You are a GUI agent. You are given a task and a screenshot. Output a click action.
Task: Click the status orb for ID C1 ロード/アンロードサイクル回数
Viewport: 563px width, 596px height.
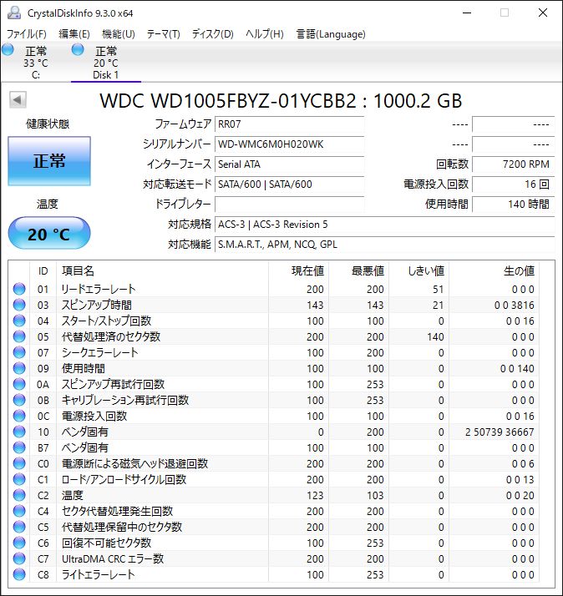point(19,480)
